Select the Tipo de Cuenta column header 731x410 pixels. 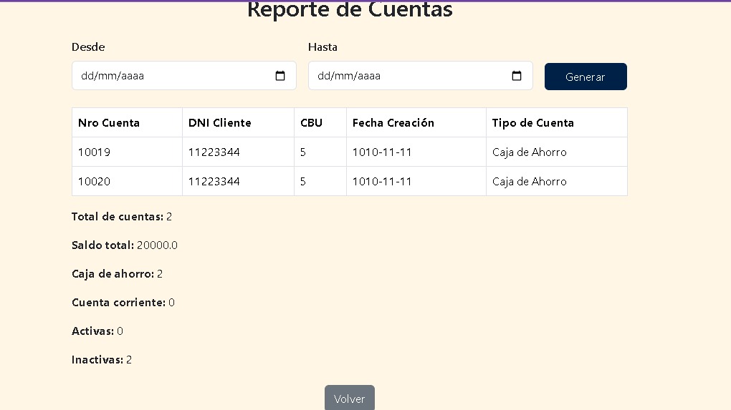[532, 123]
